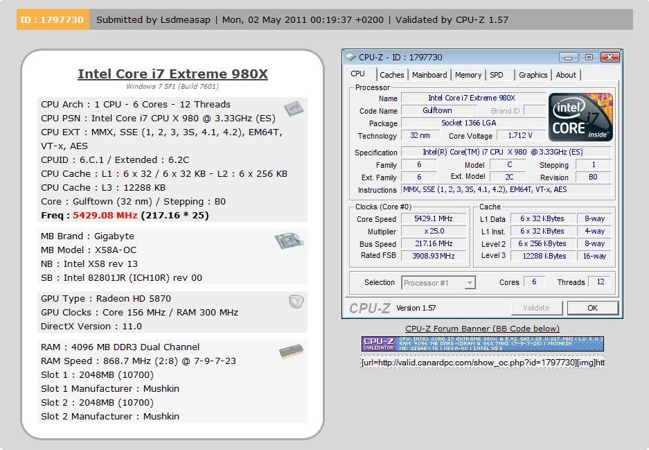Click the Rated FSB value 3908.93 MHz

click(x=434, y=256)
